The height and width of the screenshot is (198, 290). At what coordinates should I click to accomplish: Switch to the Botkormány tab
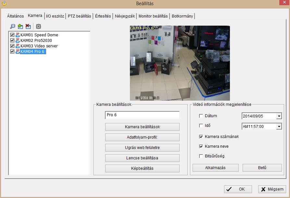pos(183,16)
